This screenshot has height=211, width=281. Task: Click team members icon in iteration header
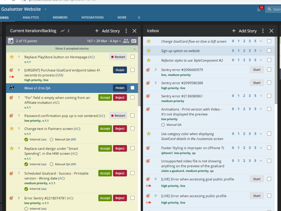click(126, 41)
